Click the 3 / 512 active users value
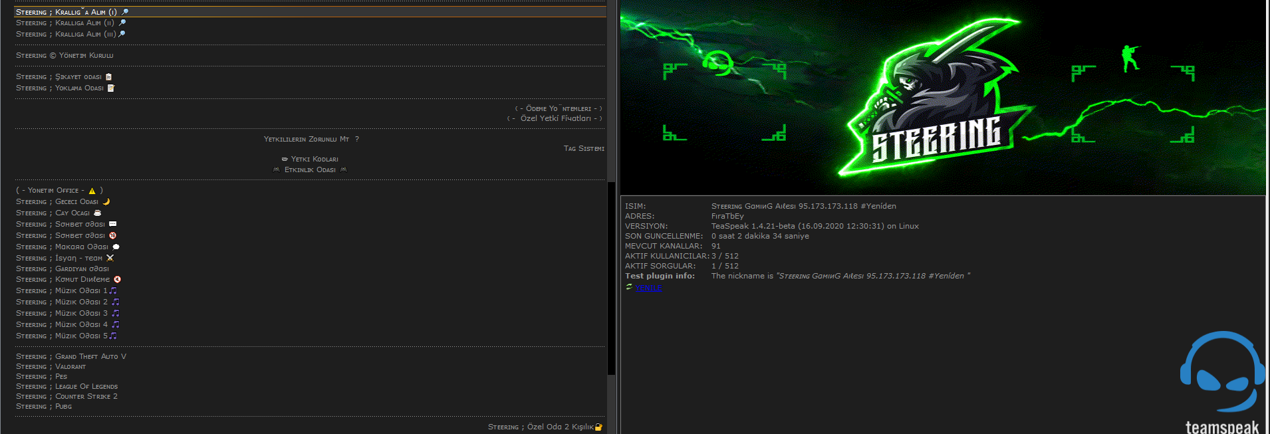 725,257
